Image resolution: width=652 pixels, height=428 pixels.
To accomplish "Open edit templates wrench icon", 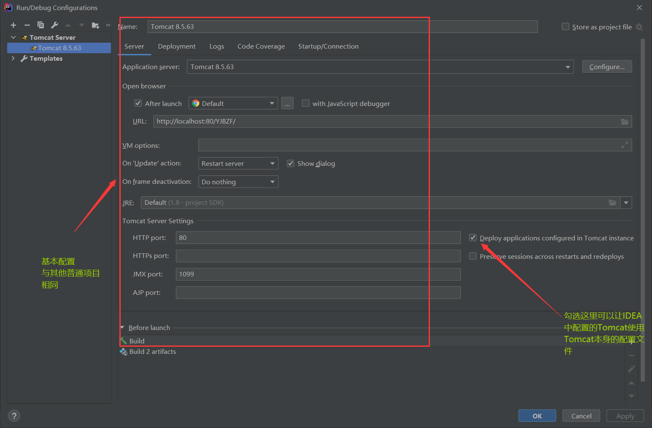I will pos(54,25).
